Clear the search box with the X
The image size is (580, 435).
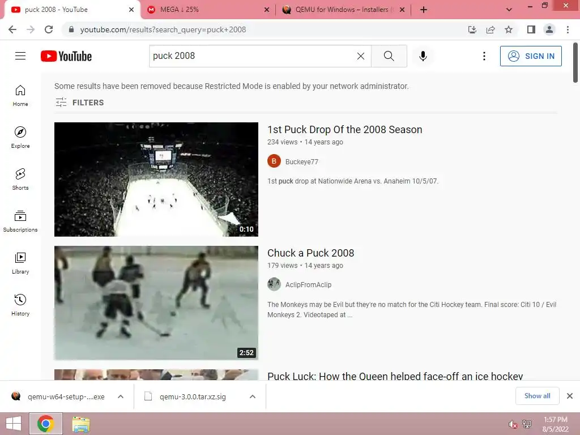[x=361, y=56]
